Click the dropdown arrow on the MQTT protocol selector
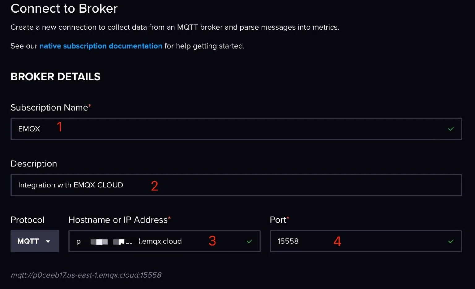 (x=48, y=241)
